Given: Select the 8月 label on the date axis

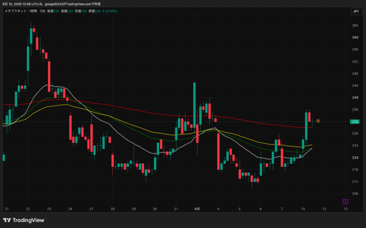Looking at the screenshot, I should tap(197, 209).
